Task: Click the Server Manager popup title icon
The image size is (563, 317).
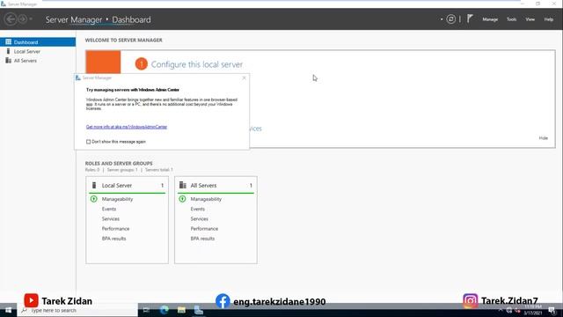Action: pyautogui.click(x=78, y=77)
